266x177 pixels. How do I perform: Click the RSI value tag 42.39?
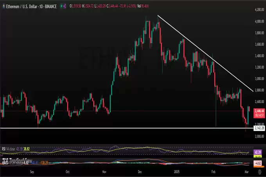tap(258, 152)
